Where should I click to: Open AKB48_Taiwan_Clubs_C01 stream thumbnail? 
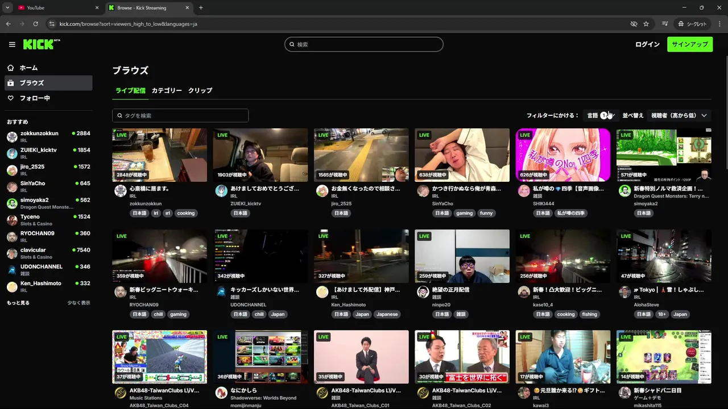pyautogui.click(x=361, y=357)
